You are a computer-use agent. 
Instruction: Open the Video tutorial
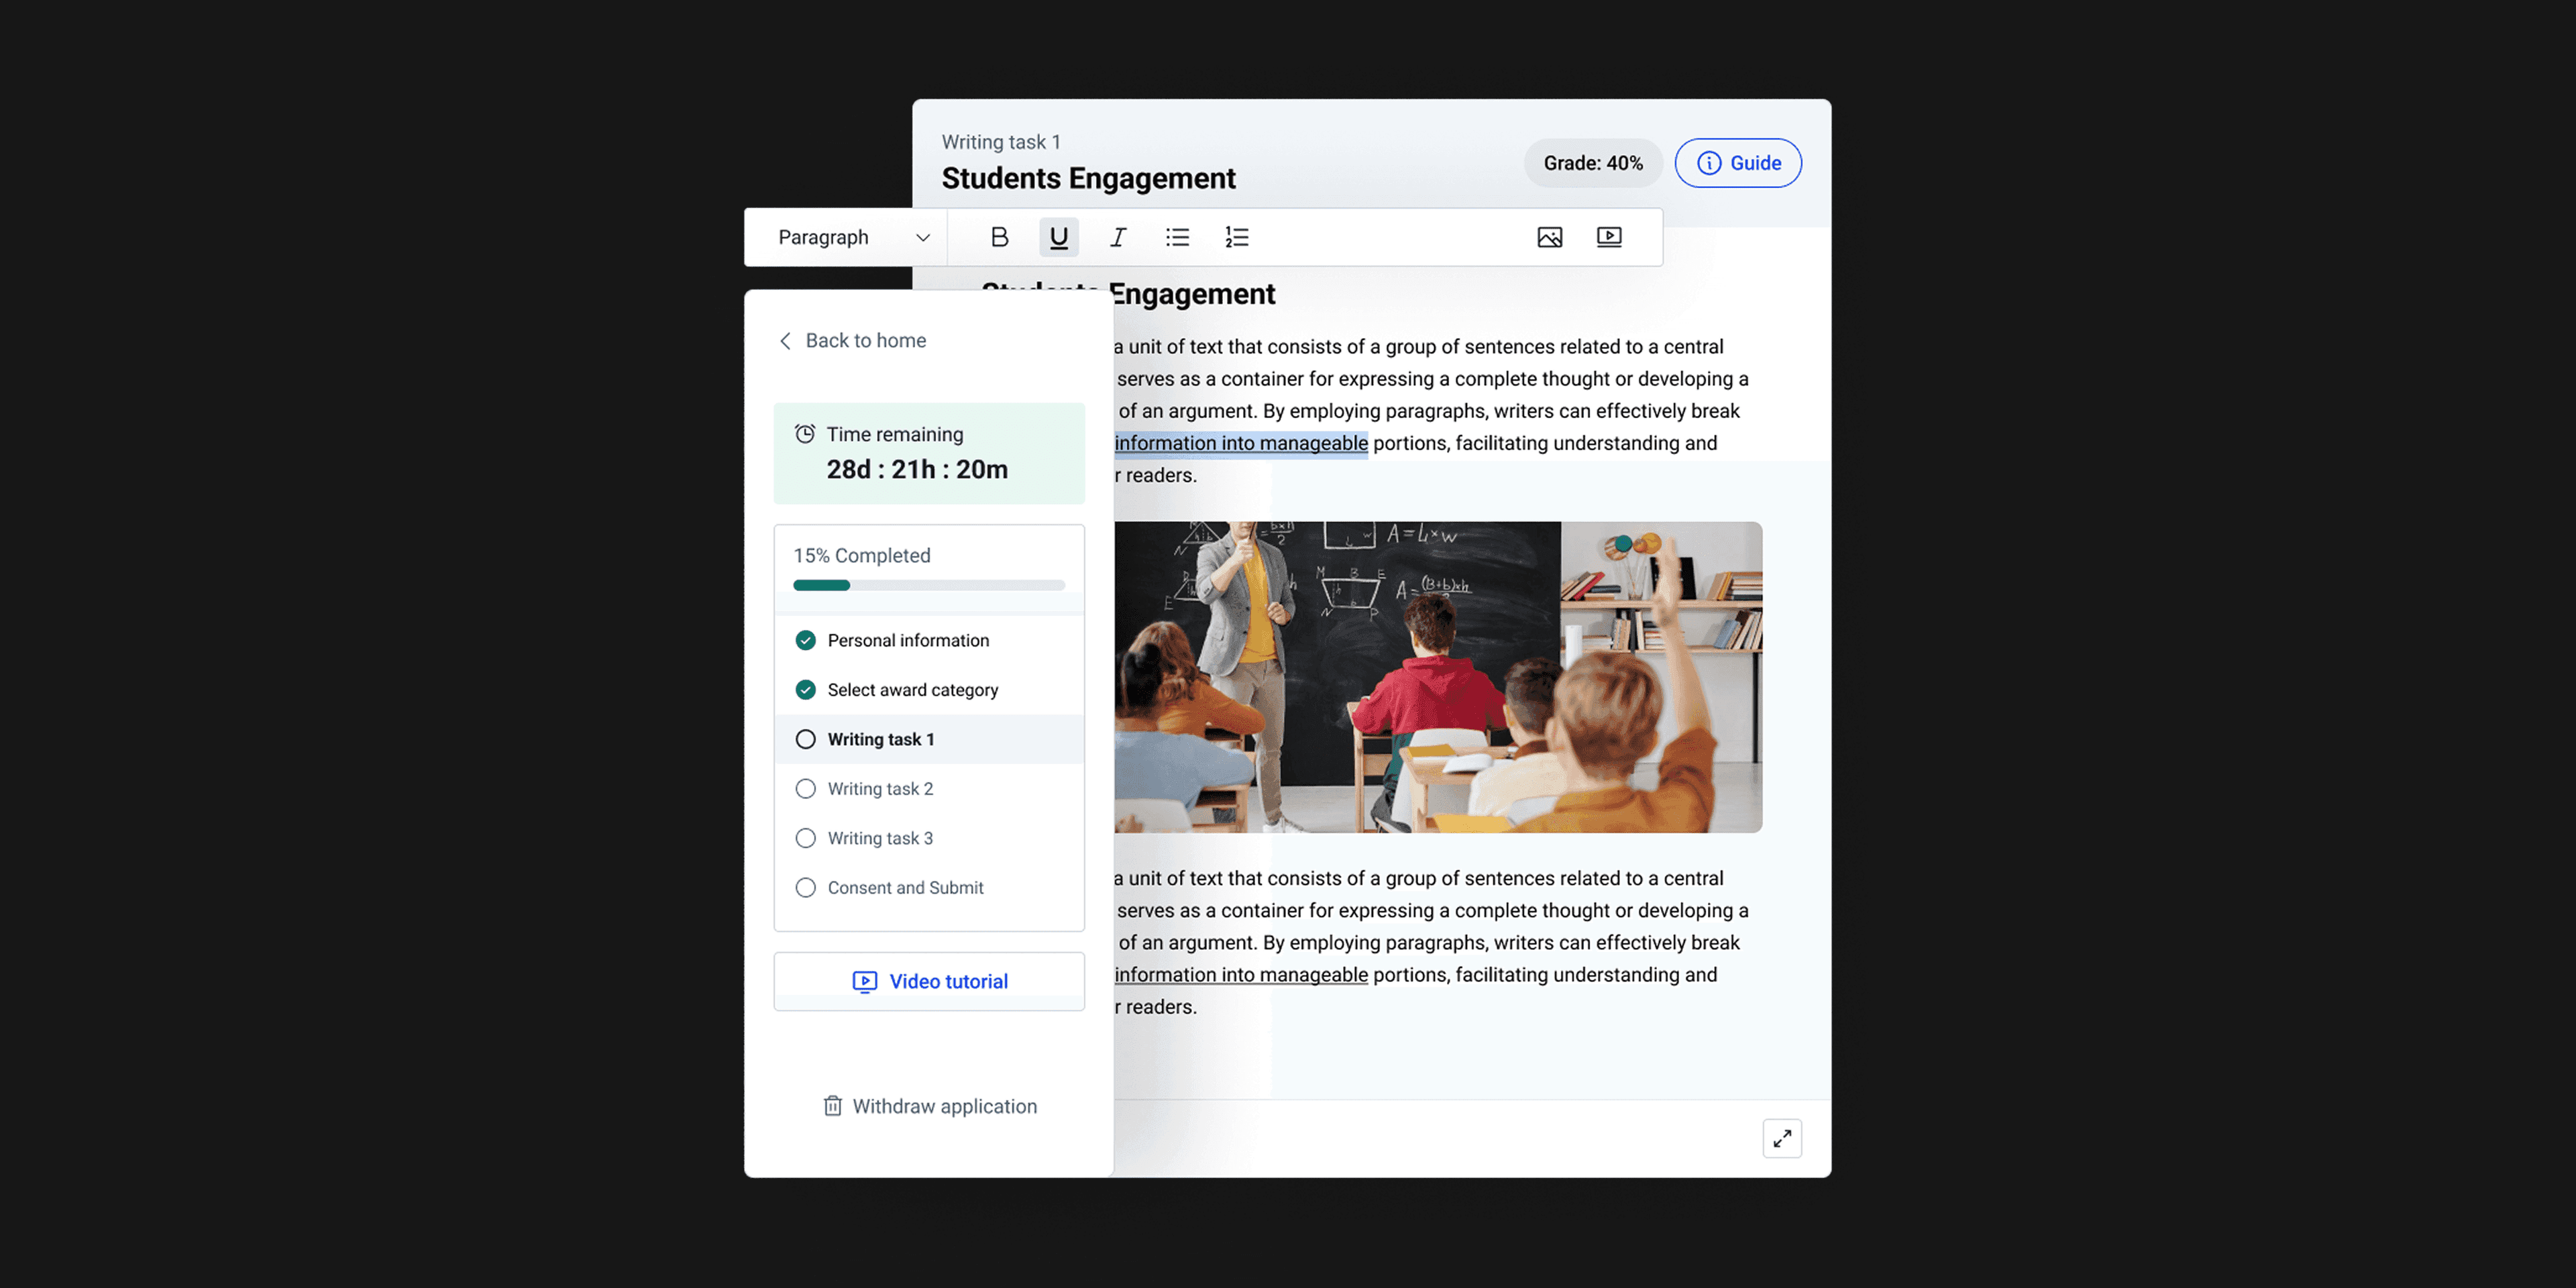929,981
